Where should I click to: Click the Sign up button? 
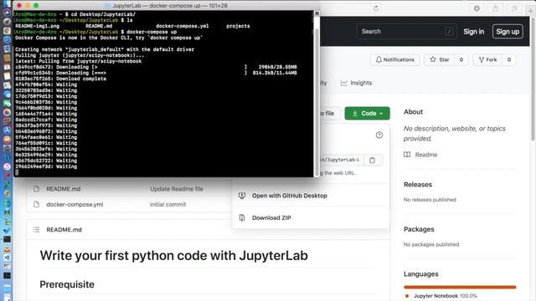click(x=508, y=32)
